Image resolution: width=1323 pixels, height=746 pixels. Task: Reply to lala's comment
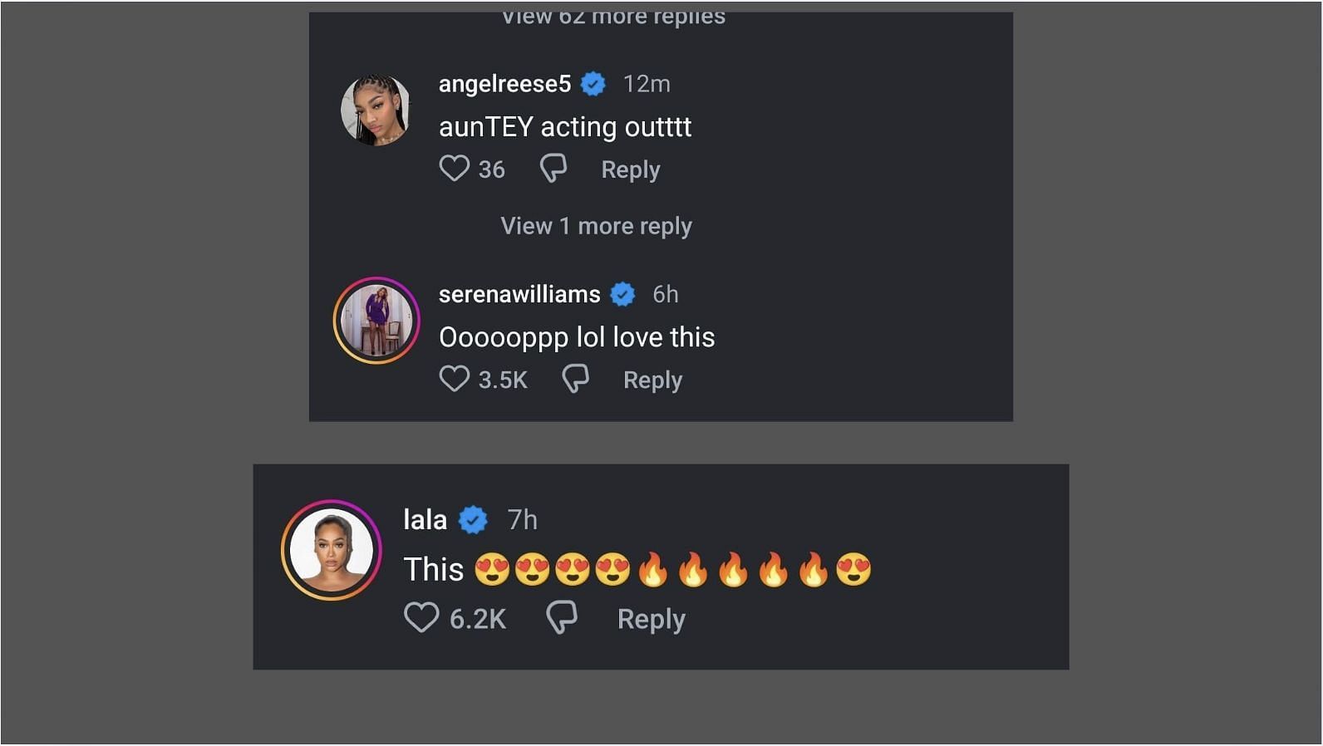pos(651,619)
